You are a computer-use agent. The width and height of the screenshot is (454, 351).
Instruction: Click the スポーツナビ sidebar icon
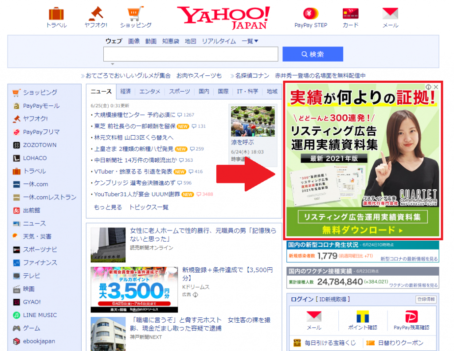pyautogui.click(x=16, y=250)
